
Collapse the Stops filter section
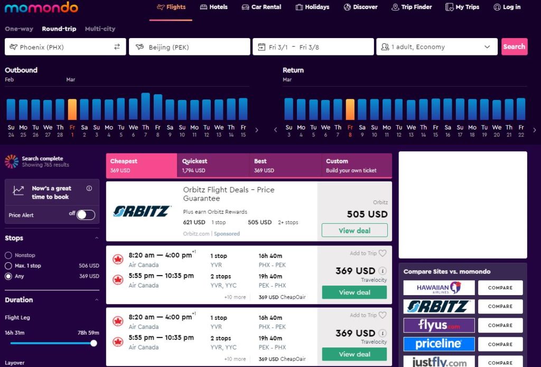tap(96, 238)
